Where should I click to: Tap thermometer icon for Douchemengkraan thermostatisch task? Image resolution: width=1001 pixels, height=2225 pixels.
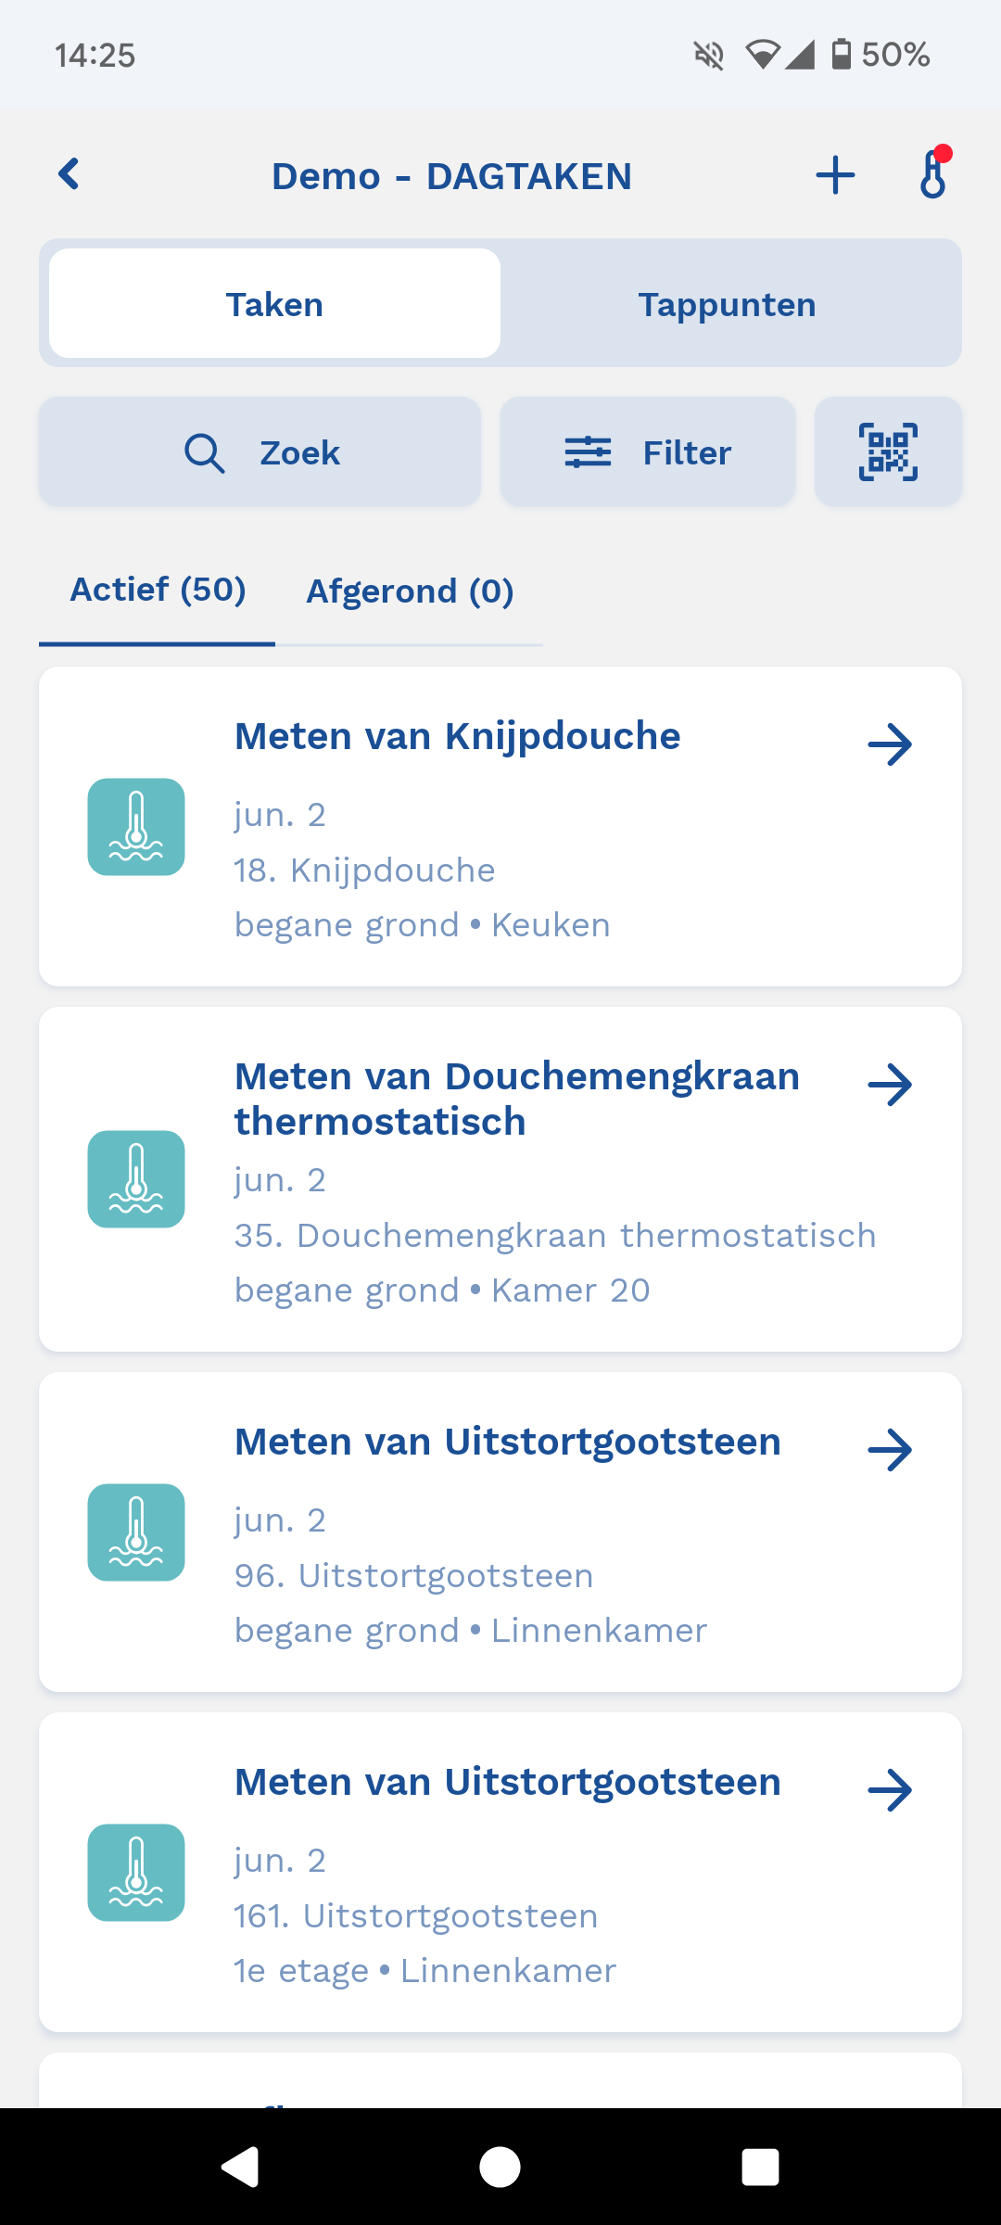136,1179
